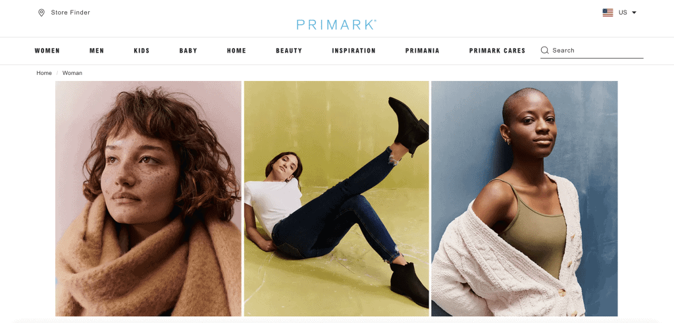Click the search magnifier icon
Viewport: 674px width, 323px height.
click(544, 50)
